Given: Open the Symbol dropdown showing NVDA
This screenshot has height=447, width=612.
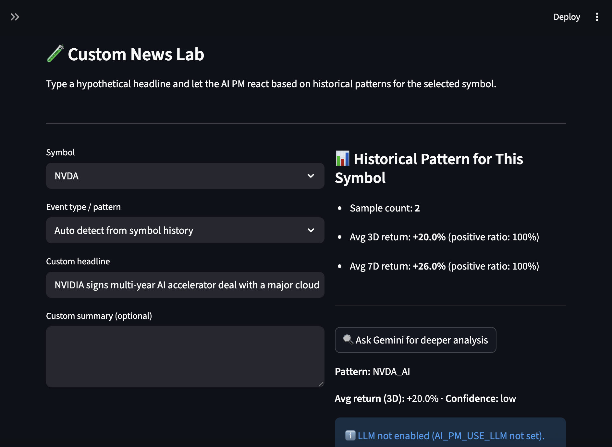Looking at the screenshot, I should pyautogui.click(x=185, y=176).
